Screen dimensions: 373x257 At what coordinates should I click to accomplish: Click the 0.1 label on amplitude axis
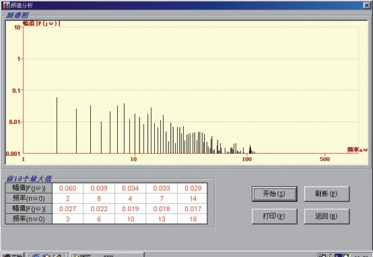point(16,90)
